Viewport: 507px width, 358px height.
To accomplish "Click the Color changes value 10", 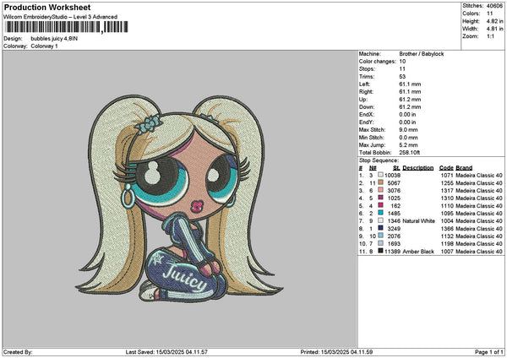I will (402, 62).
